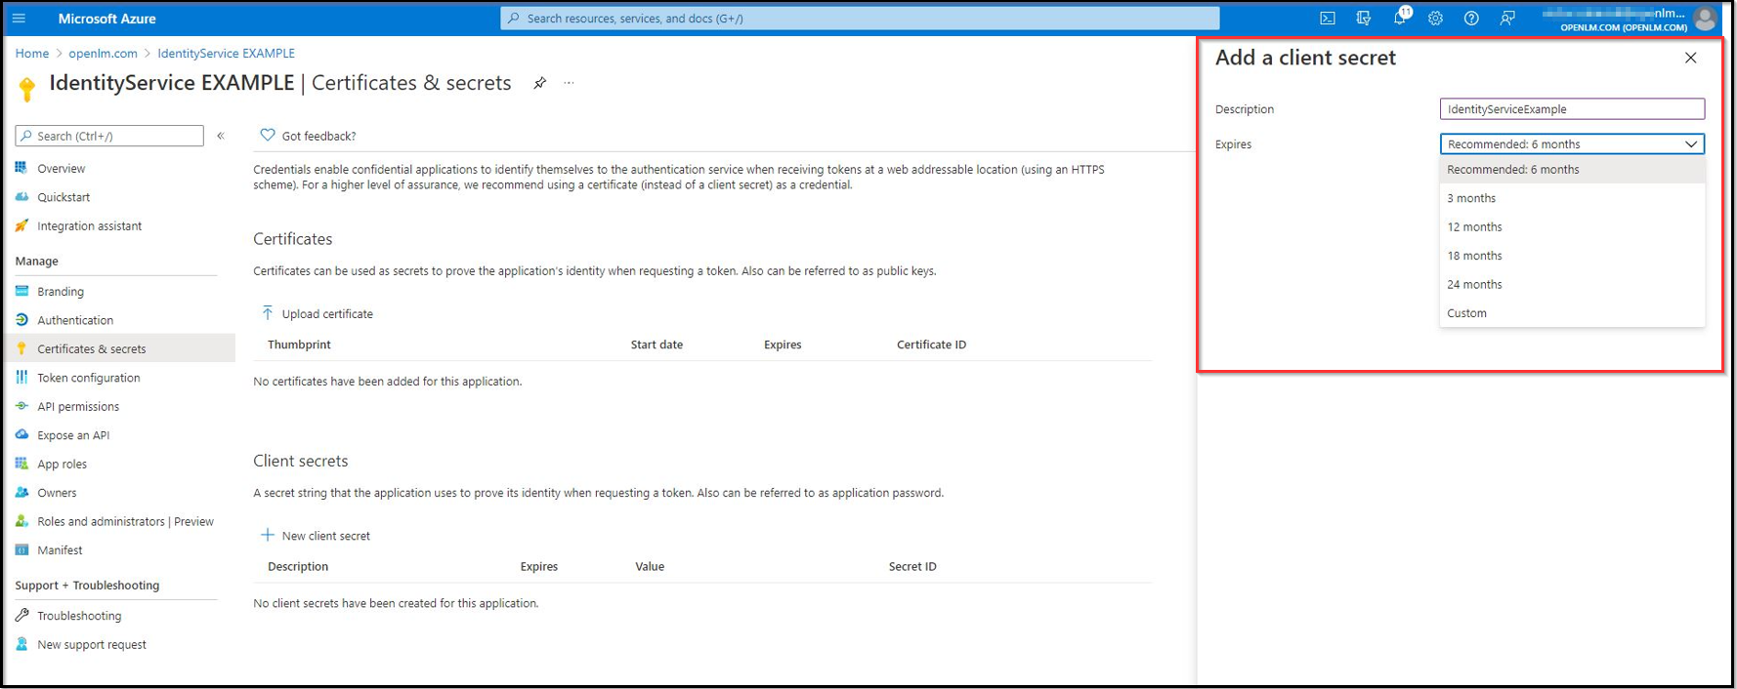
Task: Choose 12 months expiry option
Action: [1474, 227]
